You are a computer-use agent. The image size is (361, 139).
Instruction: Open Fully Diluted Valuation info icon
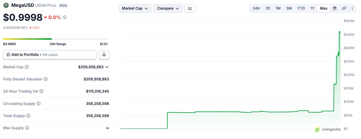[46, 79]
